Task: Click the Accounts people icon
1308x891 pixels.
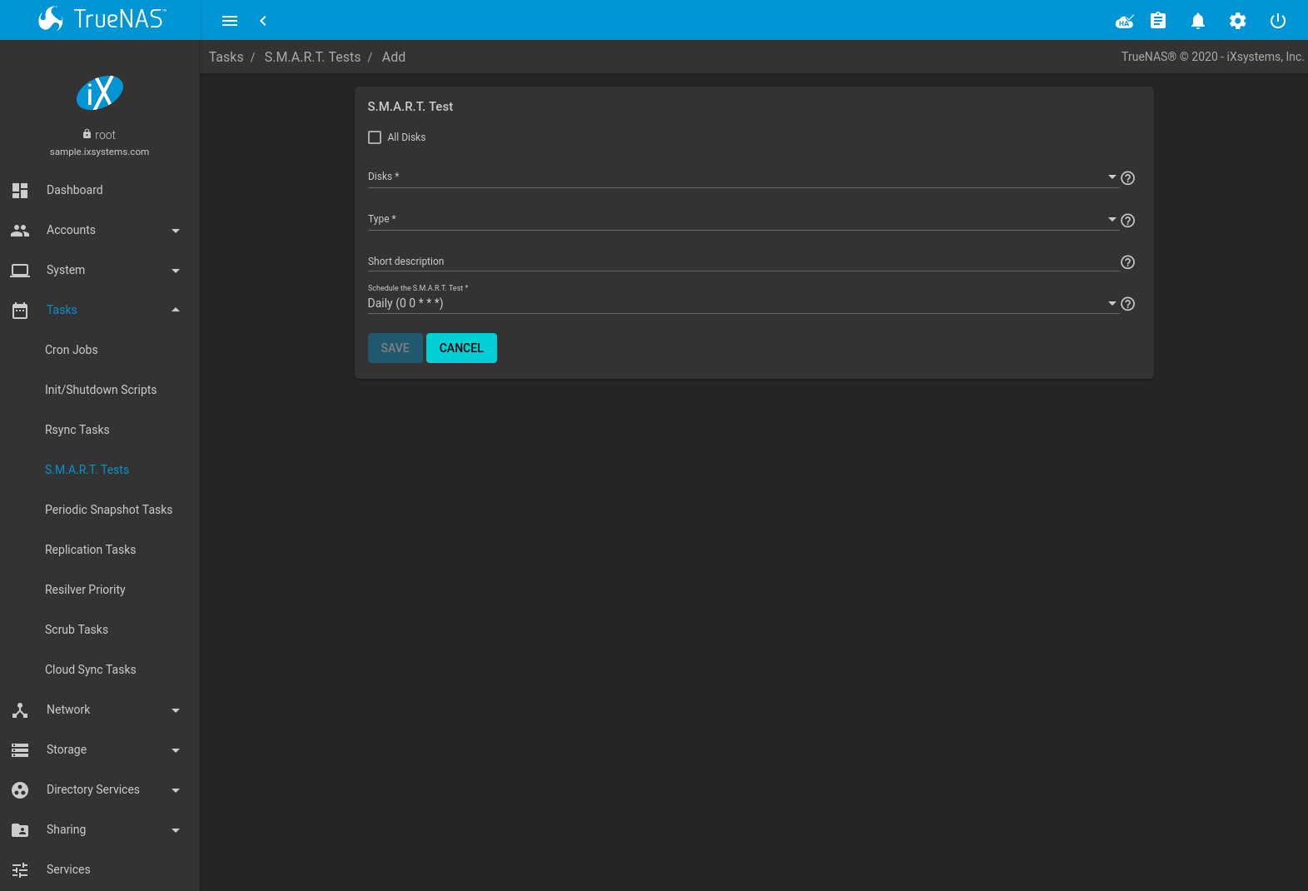Action: pos(20,230)
